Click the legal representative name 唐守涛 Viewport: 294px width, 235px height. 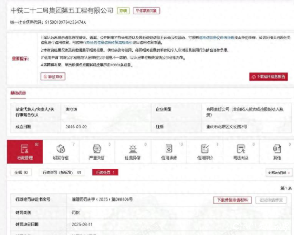click(x=71, y=109)
